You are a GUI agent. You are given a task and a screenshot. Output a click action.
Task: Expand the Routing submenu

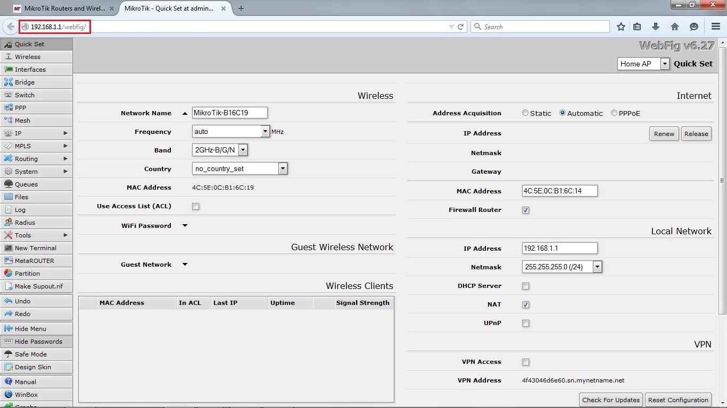point(65,159)
